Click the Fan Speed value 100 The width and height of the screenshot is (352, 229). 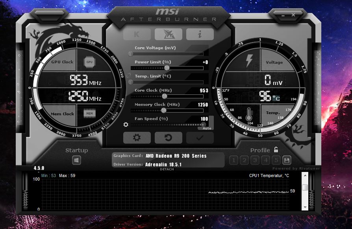click(x=204, y=119)
